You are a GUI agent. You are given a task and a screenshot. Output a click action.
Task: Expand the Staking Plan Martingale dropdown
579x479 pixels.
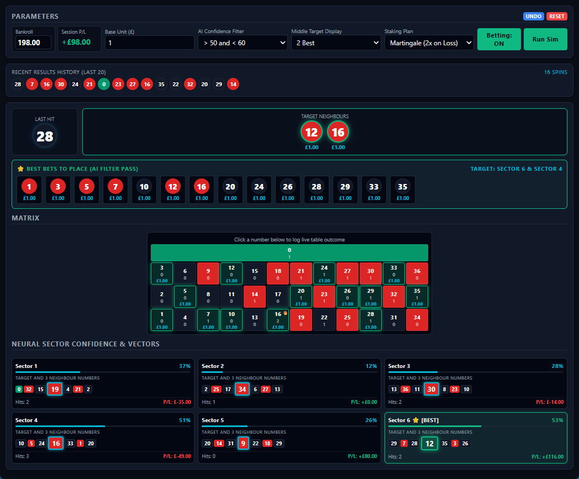(429, 43)
